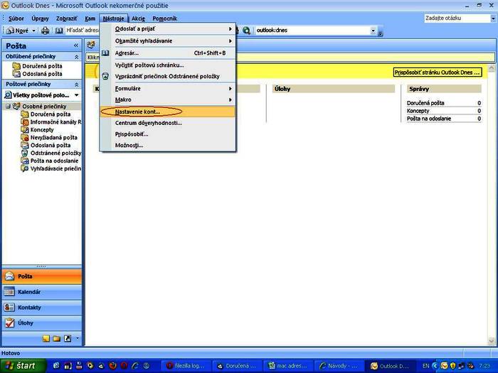
Task: Switch to mac adres taskbar window
Action: 288,366
